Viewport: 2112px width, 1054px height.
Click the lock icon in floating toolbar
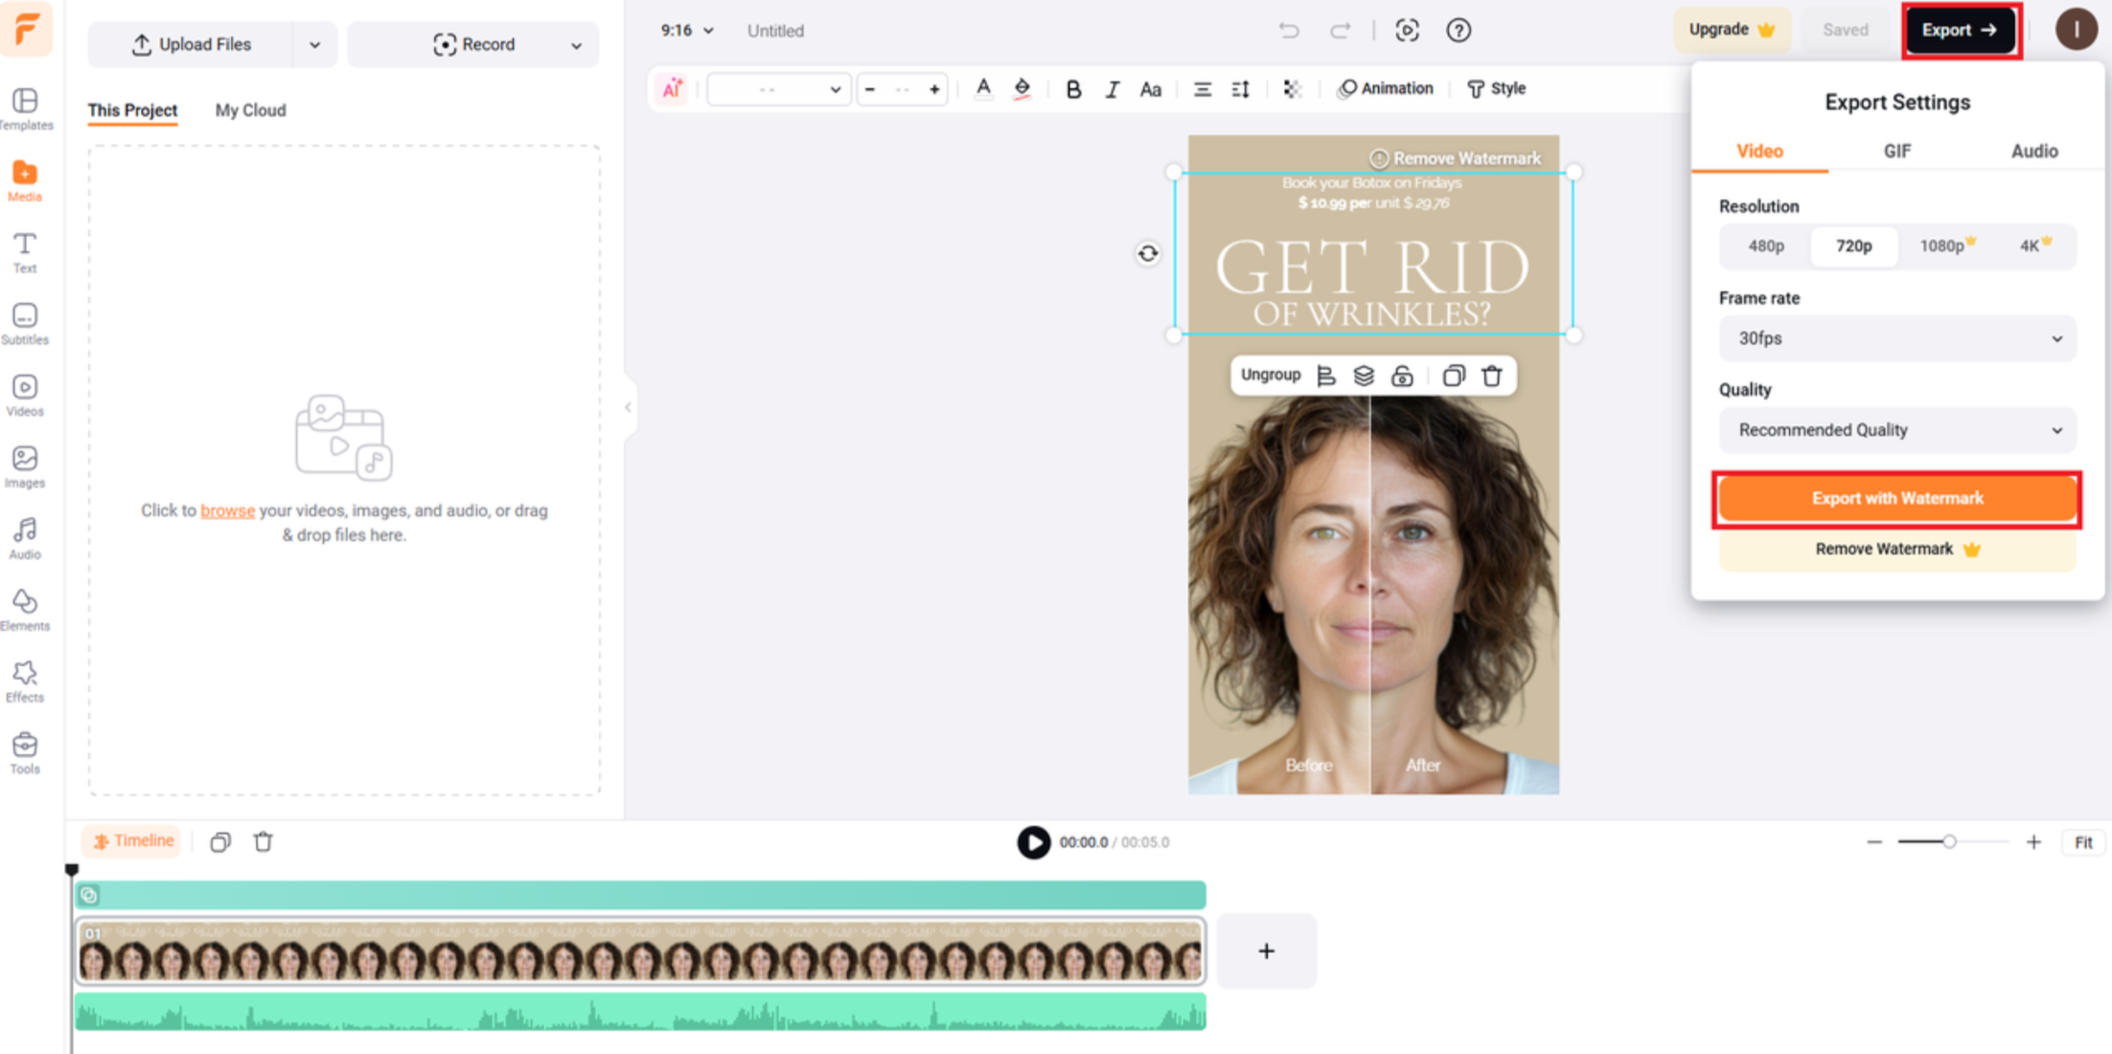(1402, 376)
